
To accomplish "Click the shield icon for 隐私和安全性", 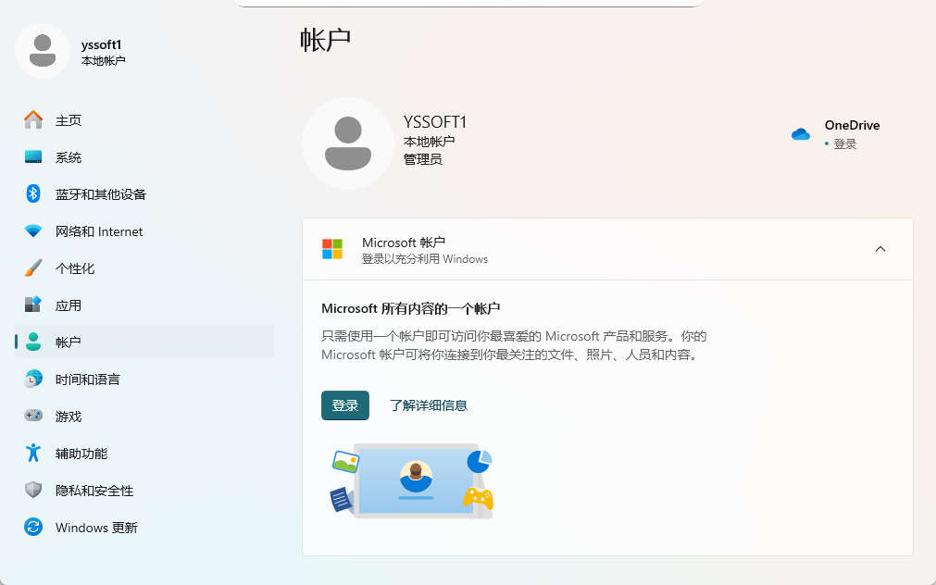I will (x=33, y=490).
